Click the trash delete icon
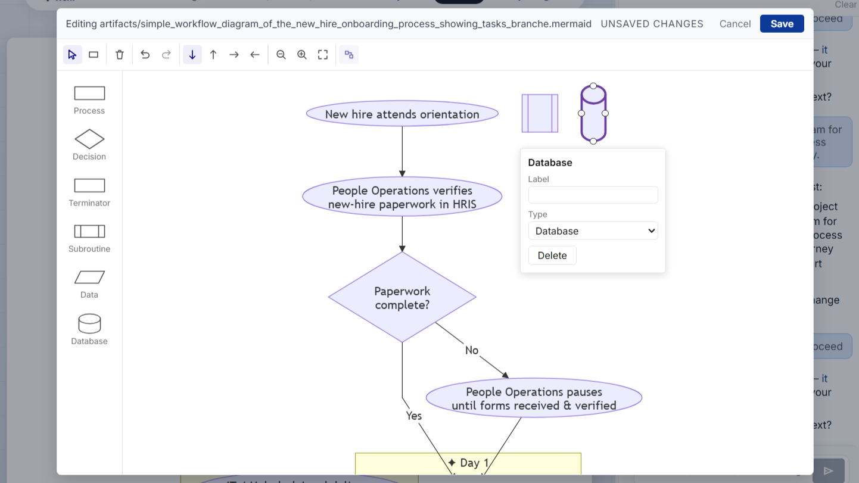 point(120,55)
